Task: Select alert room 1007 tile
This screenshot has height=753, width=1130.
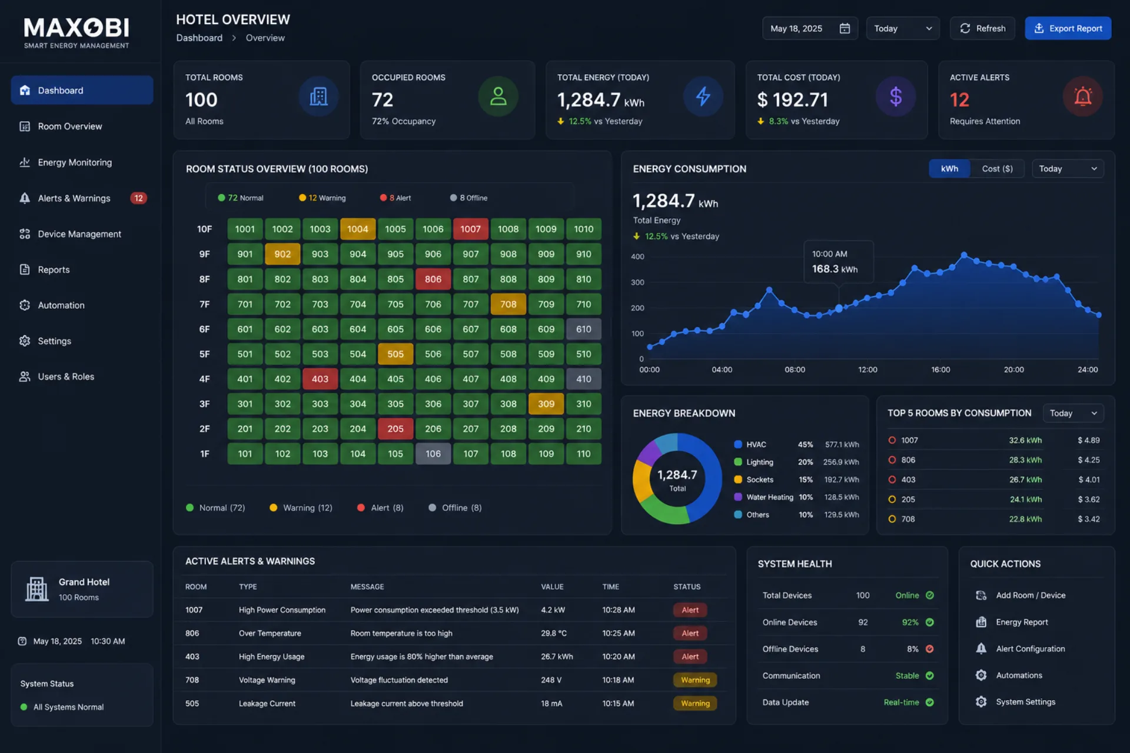Action: (470, 229)
